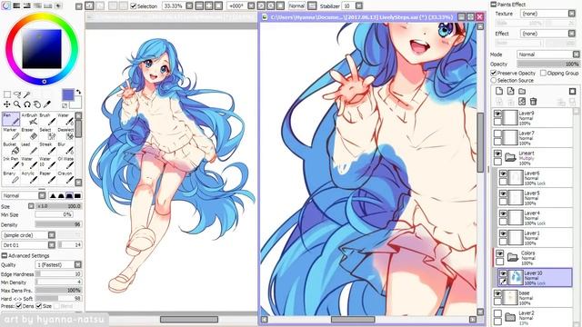Adjust the brush Density slider

point(58,224)
